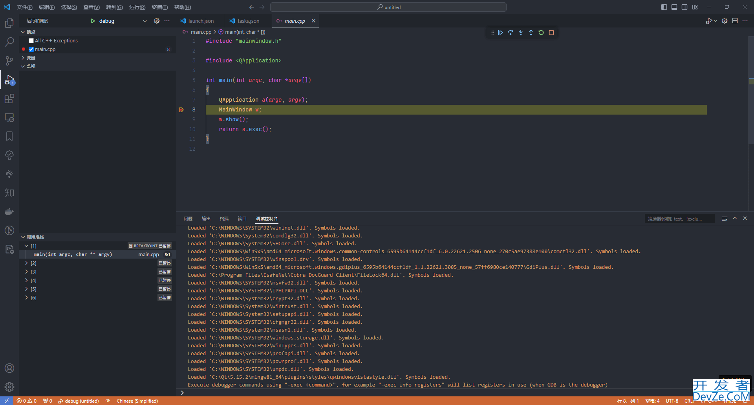
Task: Open Run and Debug view icon
Action: tap(9, 80)
